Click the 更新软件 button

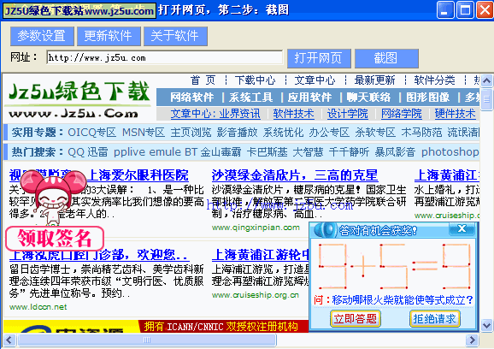tap(109, 36)
